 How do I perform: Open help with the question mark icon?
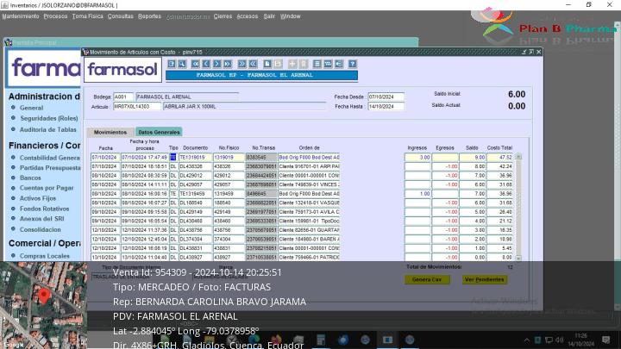tap(353, 64)
